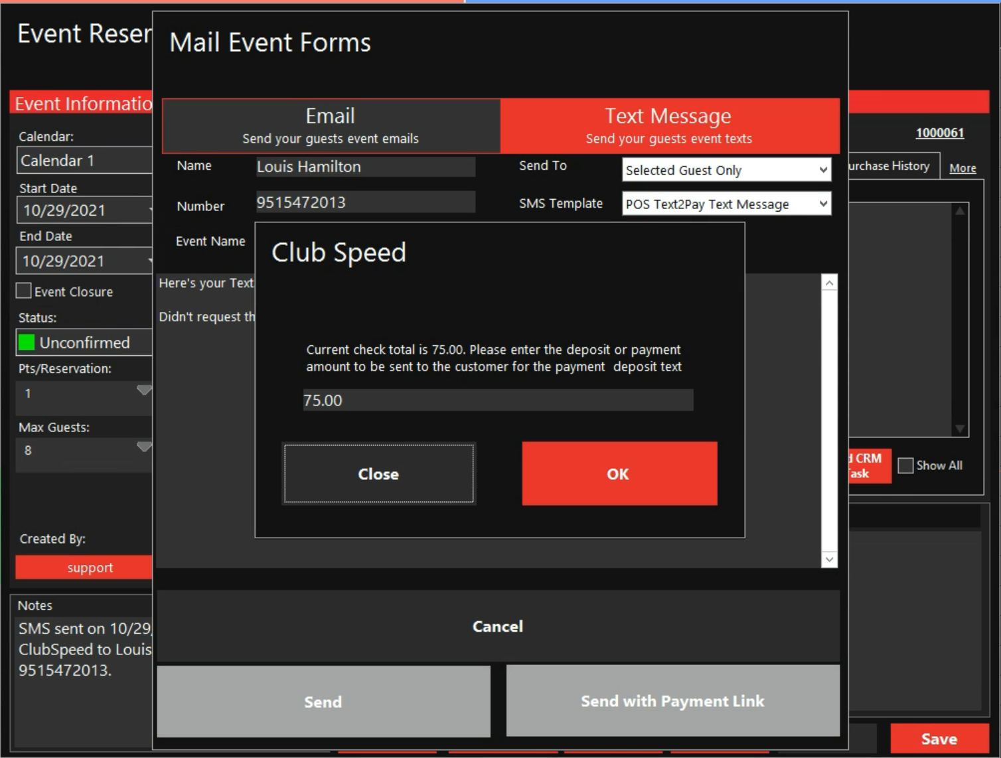
Task: Open the Send To dropdown
Action: tap(726, 170)
